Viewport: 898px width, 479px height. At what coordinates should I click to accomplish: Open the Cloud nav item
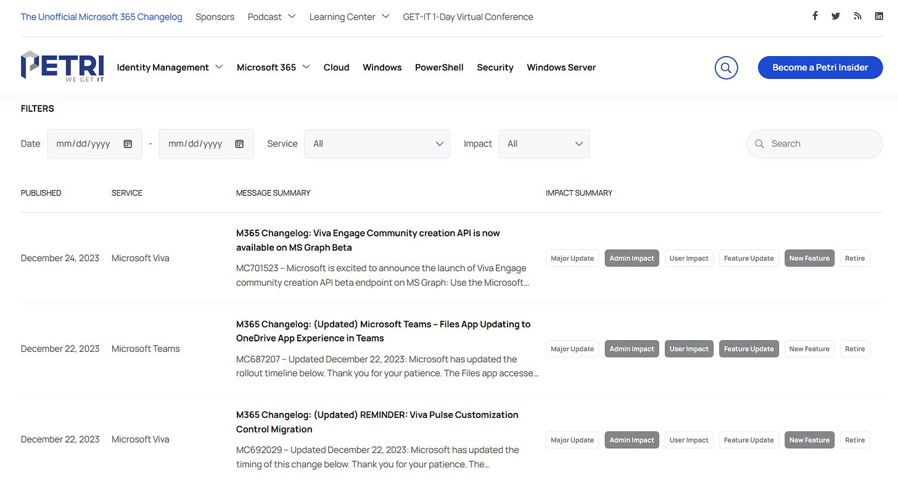coord(336,67)
